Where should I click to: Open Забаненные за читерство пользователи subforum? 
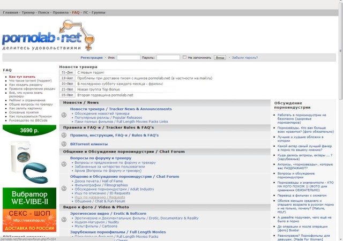point(110,167)
